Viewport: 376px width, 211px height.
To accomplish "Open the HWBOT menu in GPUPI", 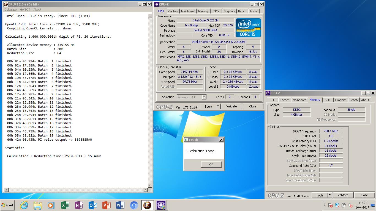I will [x=25, y=10].
